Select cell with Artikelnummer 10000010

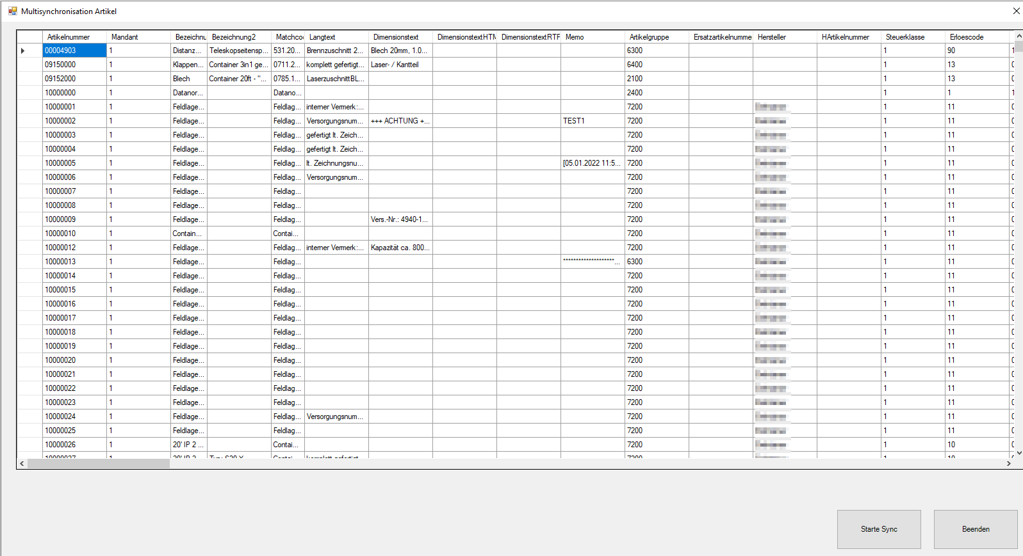pos(74,234)
